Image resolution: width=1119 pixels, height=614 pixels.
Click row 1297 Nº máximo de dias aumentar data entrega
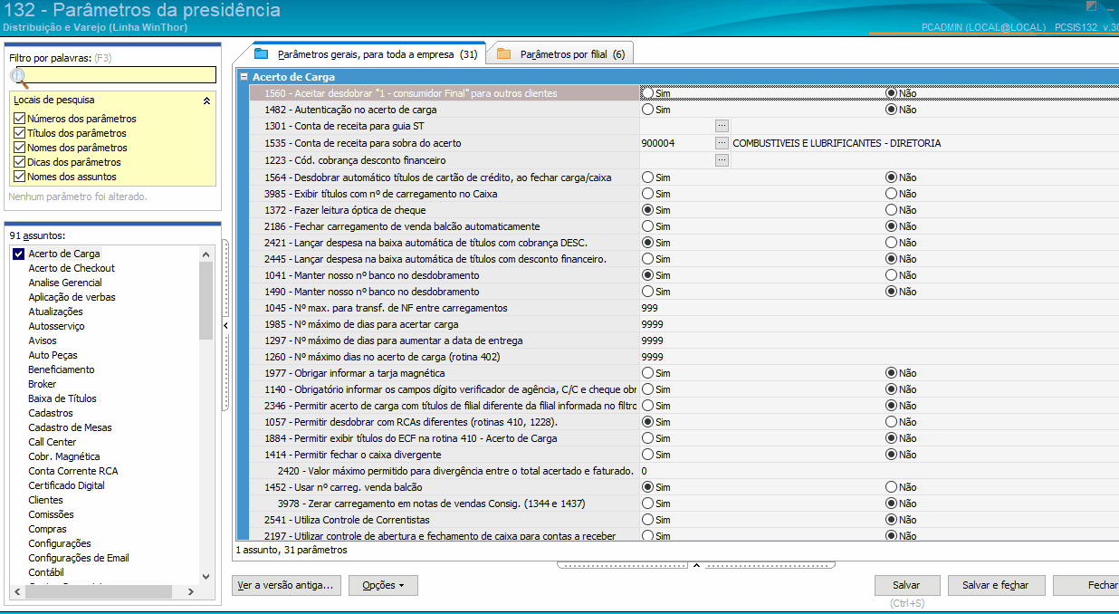pos(684,341)
